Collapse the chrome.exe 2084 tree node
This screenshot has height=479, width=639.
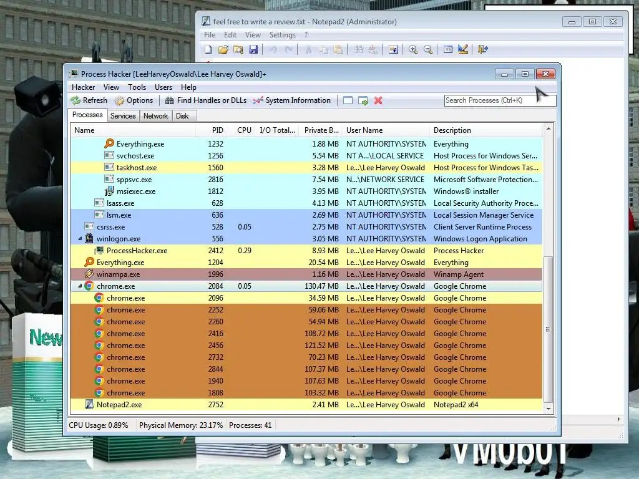coord(80,286)
